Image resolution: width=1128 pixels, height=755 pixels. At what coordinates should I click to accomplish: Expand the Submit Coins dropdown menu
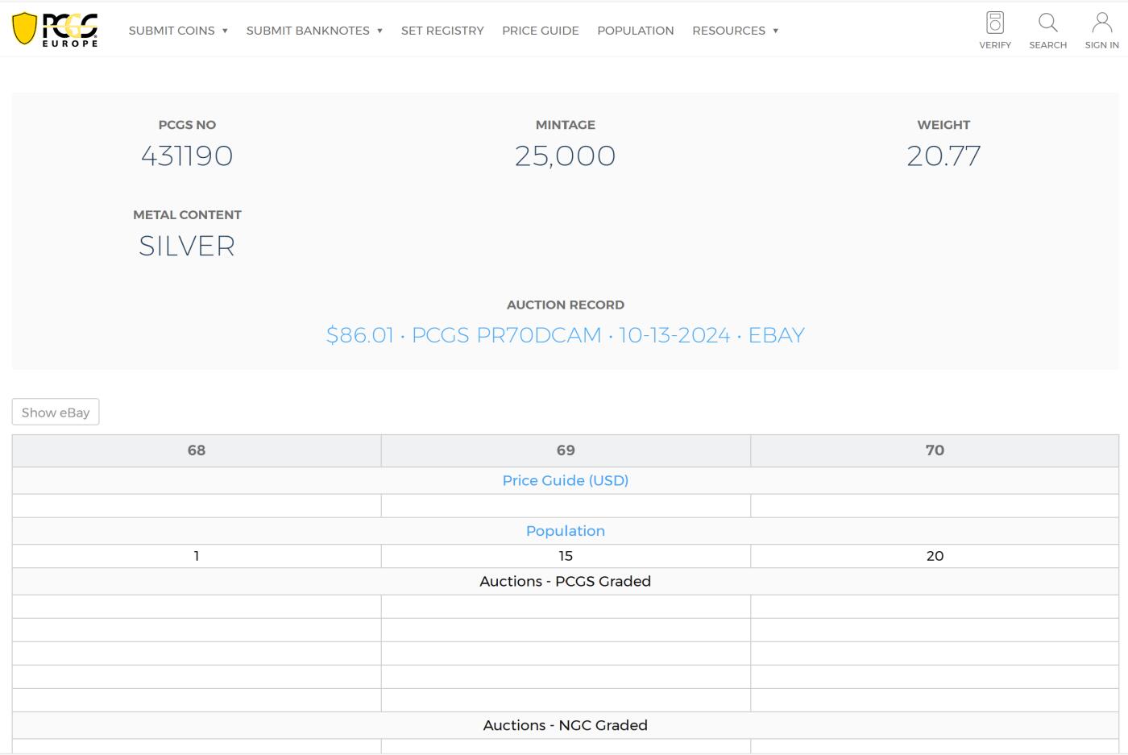pyautogui.click(x=178, y=31)
